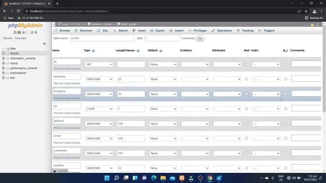This screenshot has width=326, height=183.
Task: Open Attributes dropdown for address row
Action: pos(227,124)
